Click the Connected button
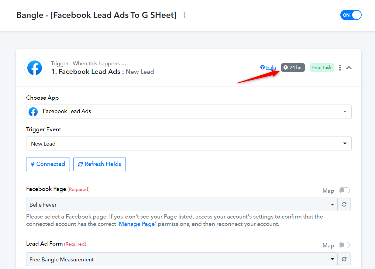This screenshot has width=375, height=269. (48, 164)
